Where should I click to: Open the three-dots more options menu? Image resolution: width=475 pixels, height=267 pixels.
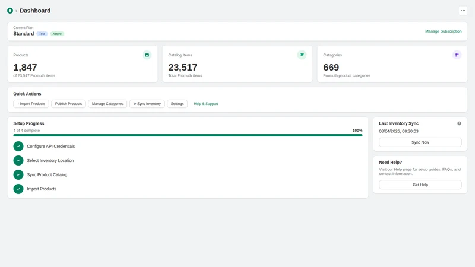(x=463, y=11)
